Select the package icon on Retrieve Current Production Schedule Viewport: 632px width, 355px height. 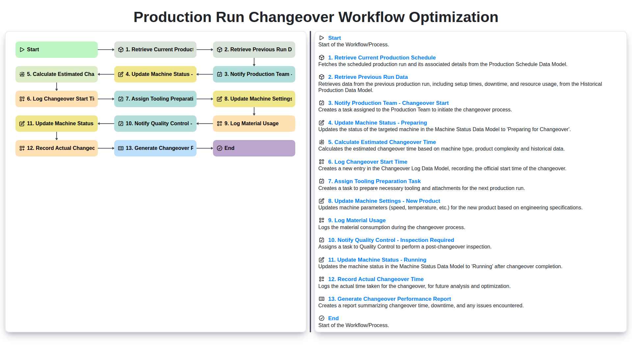pos(121,49)
